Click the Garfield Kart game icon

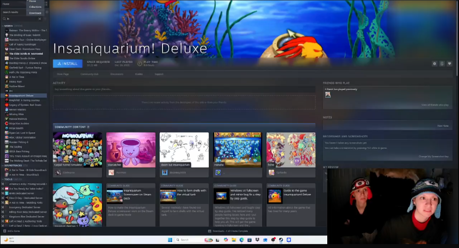(6, 68)
